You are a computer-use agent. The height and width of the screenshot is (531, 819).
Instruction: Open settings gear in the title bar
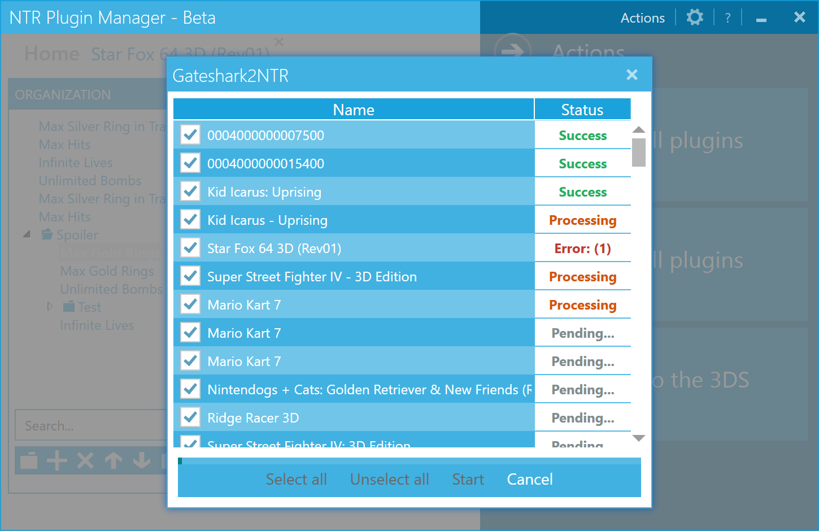click(x=695, y=17)
